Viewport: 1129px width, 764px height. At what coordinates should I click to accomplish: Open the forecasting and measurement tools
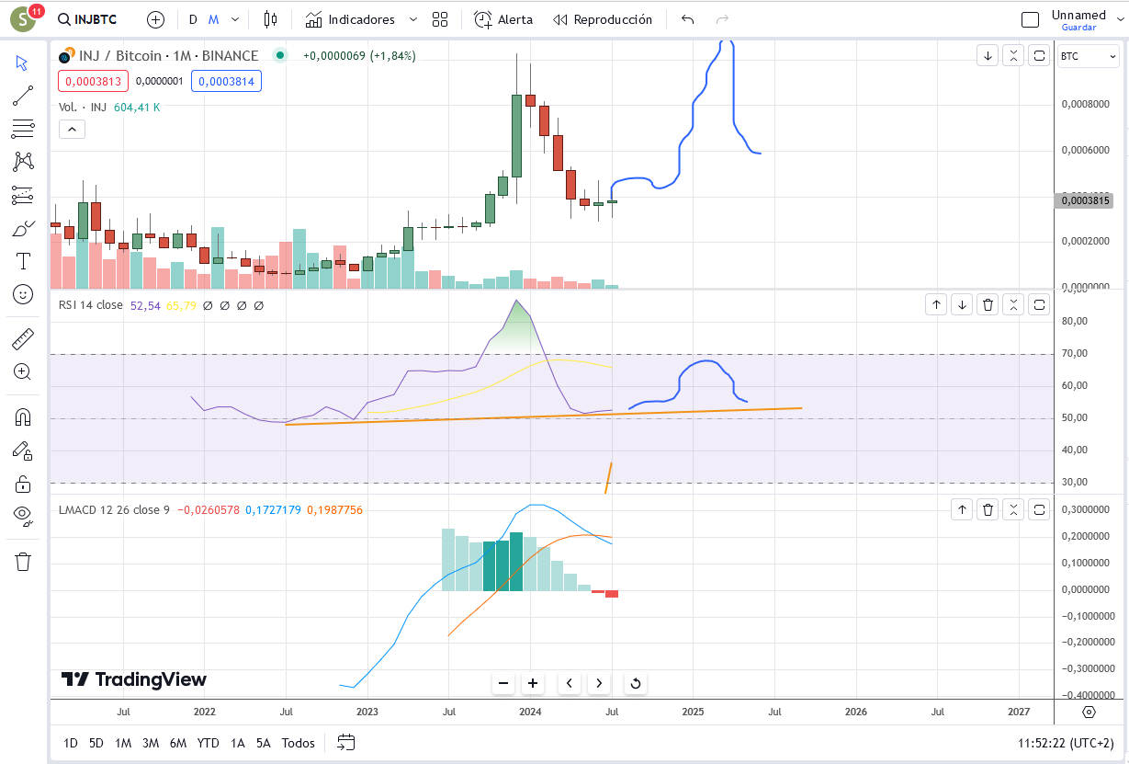pos(23,195)
